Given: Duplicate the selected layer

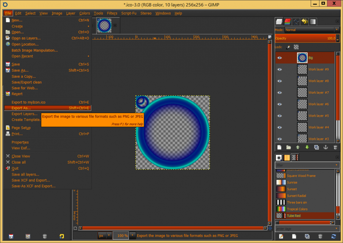Looking at the screenshot, I should [316, 147].
